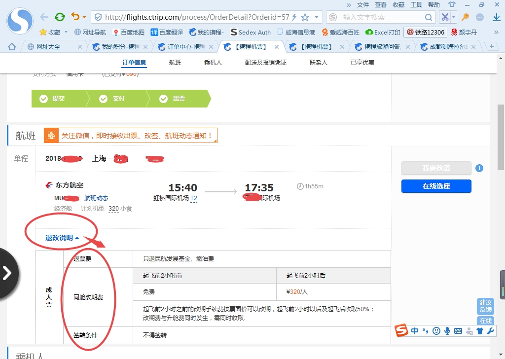Click the orange key password icon

pos(465,17)
